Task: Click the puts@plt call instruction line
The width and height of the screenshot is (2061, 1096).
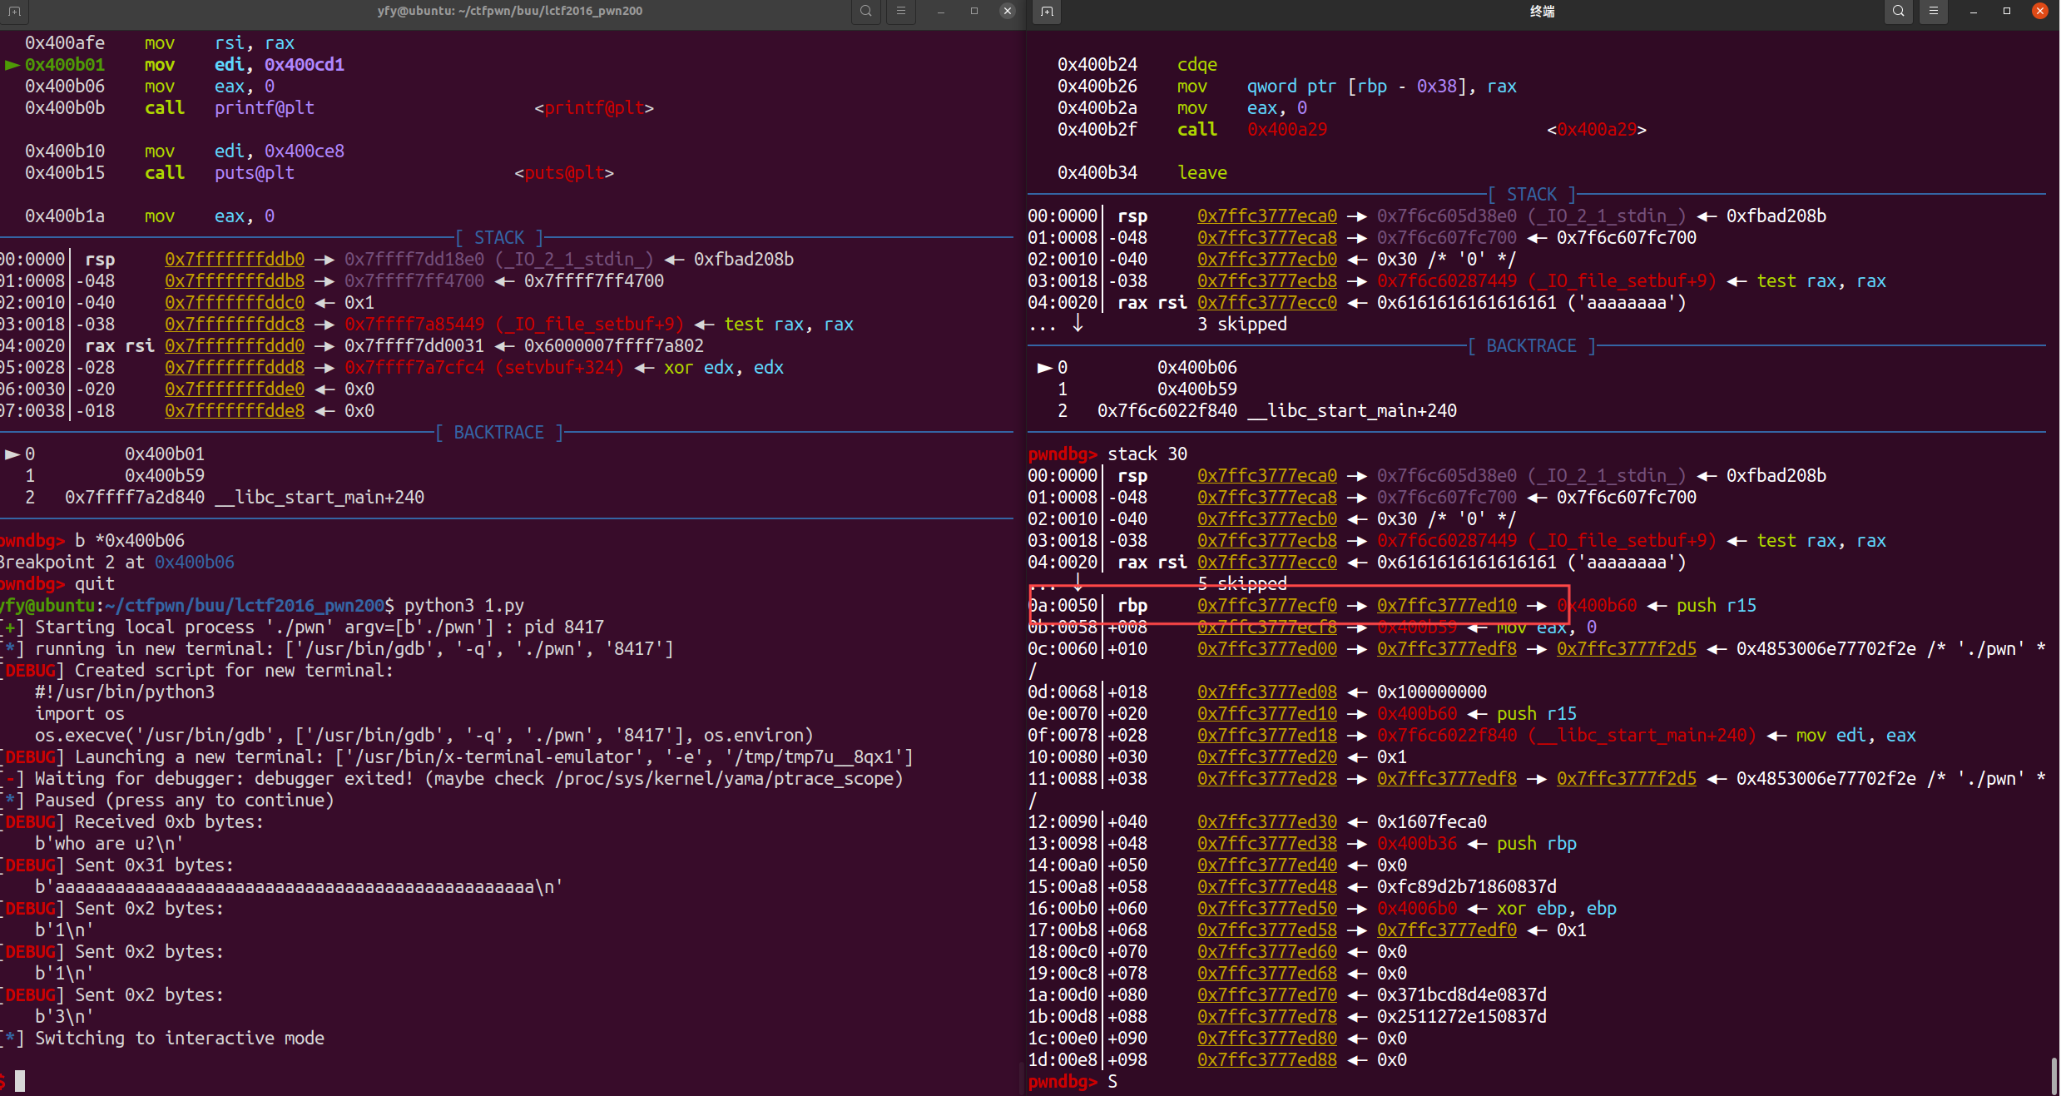Action: [320, 173]
